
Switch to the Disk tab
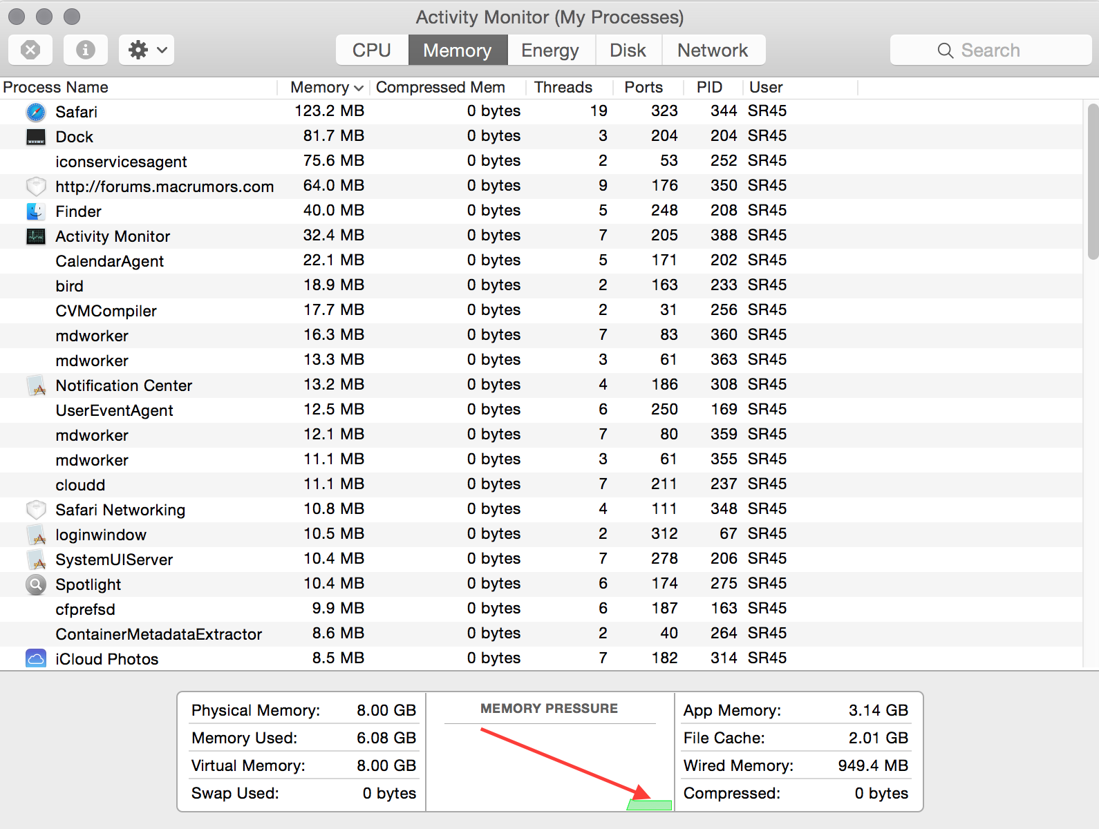point(628,50)
